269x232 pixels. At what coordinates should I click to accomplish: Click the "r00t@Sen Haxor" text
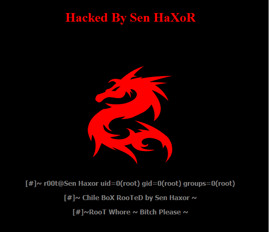[x=71, y=183]
